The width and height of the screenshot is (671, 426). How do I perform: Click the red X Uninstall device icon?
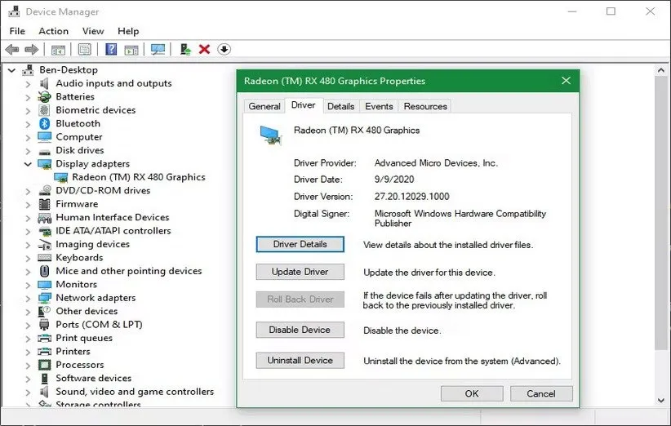(204, 50)
